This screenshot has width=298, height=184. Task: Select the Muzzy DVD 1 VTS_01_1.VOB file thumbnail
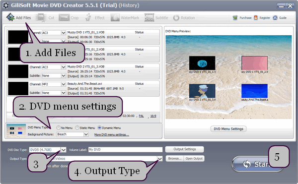[x=18, y=37]
